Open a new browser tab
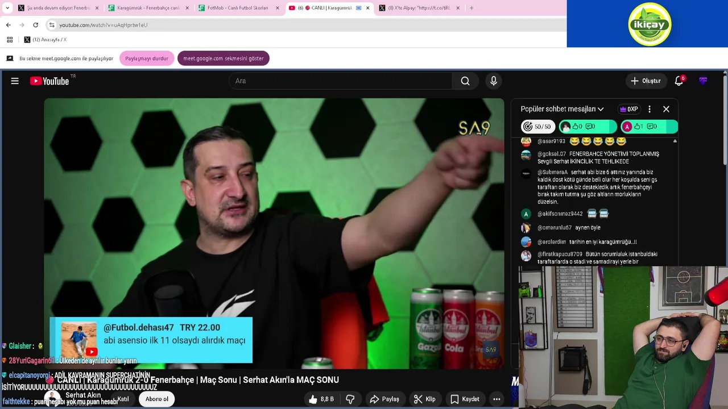 pyautogui.click(x=471, y=8)
